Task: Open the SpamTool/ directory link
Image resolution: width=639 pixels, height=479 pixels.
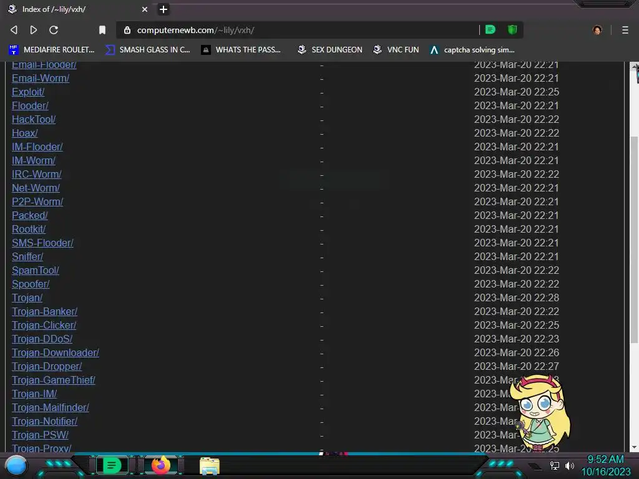Action: (36, 271)
